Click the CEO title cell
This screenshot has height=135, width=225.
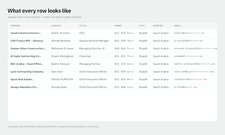click(82, 33)
